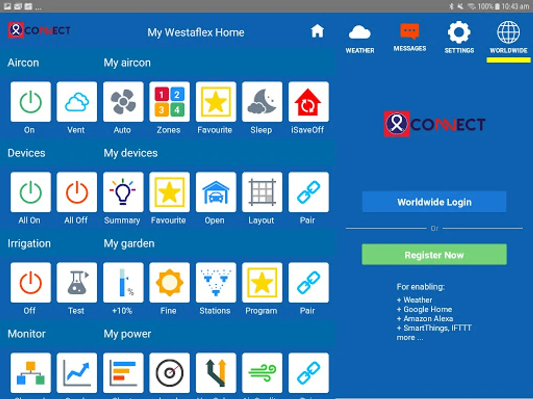
Task: Tap the 'My Westaflex Home' title
Action: [196, 32]
